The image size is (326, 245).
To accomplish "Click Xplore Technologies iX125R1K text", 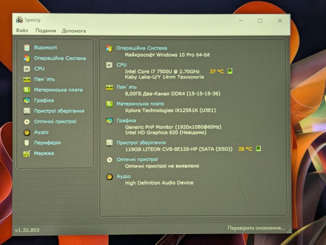I will click(x=170, y=110).
